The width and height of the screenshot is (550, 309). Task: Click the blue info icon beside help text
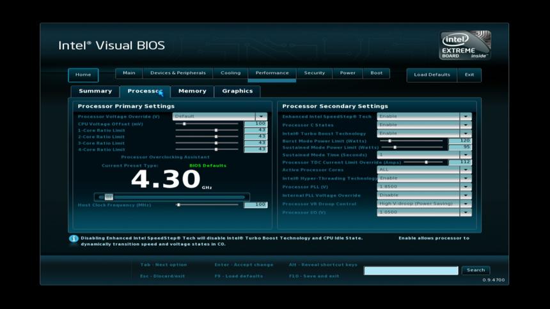[x=74, y=239]
